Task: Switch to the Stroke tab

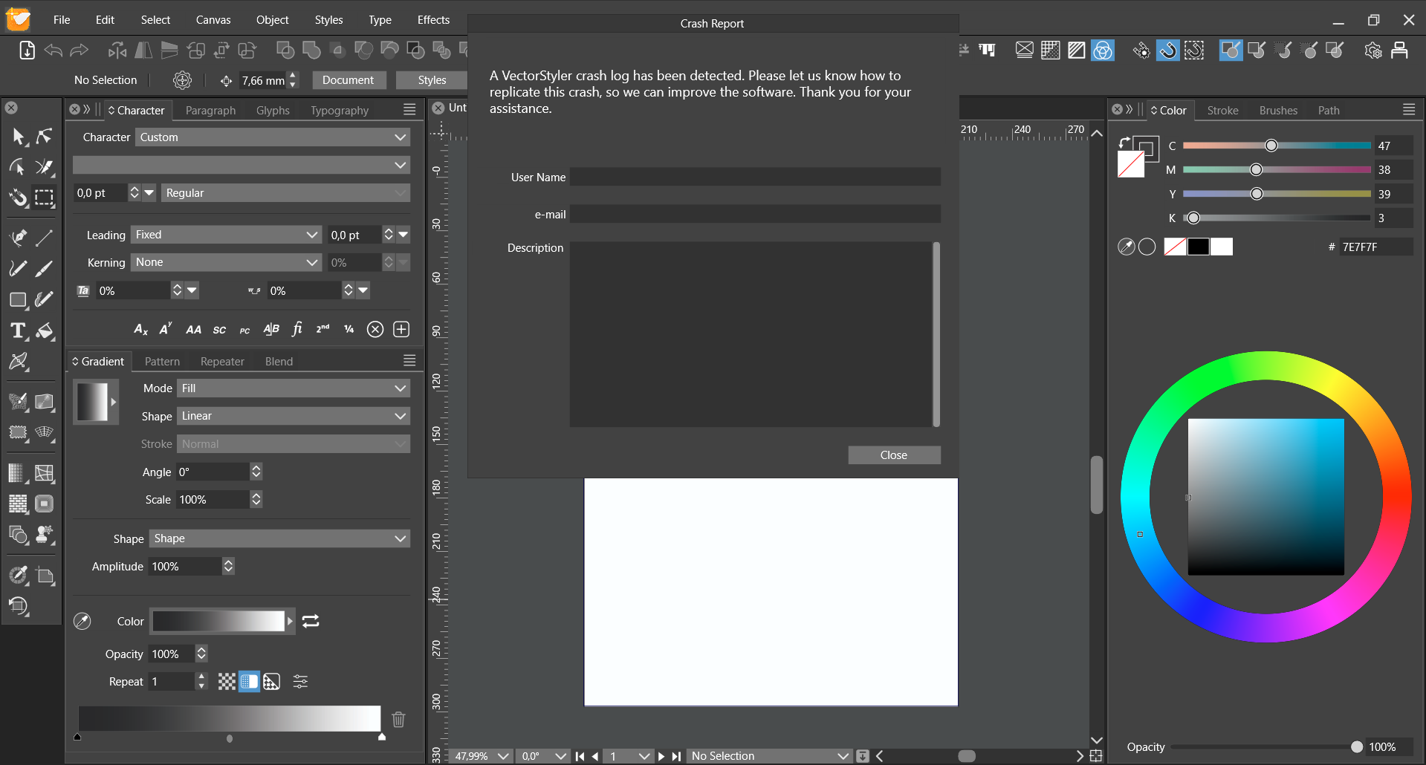Action: pos(1222,110)
